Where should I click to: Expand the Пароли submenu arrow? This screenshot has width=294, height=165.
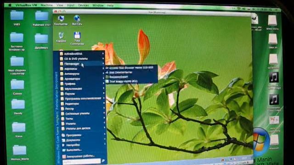click(103, 93)
